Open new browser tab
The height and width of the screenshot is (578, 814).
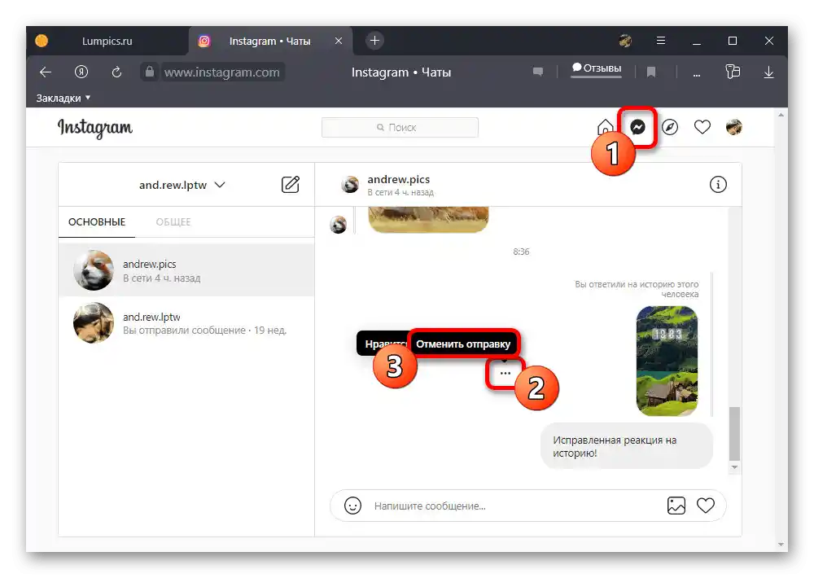(x=374, y=41)
